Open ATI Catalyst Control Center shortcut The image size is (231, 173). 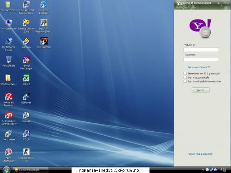8,119
